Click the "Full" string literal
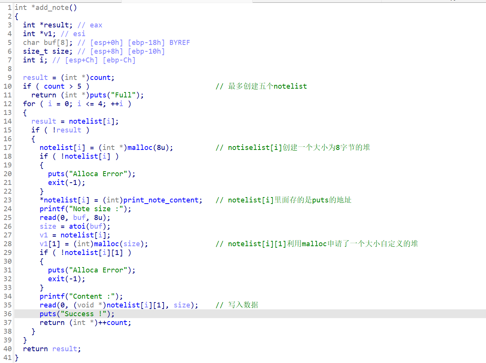The width and height of the screenshot is (486, 363). [x=123, y=95]
